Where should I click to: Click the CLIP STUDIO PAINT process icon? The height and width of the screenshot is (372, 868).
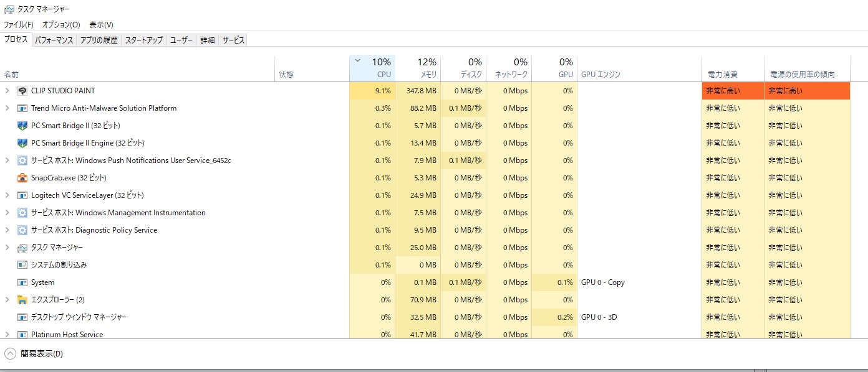[22, 91]
